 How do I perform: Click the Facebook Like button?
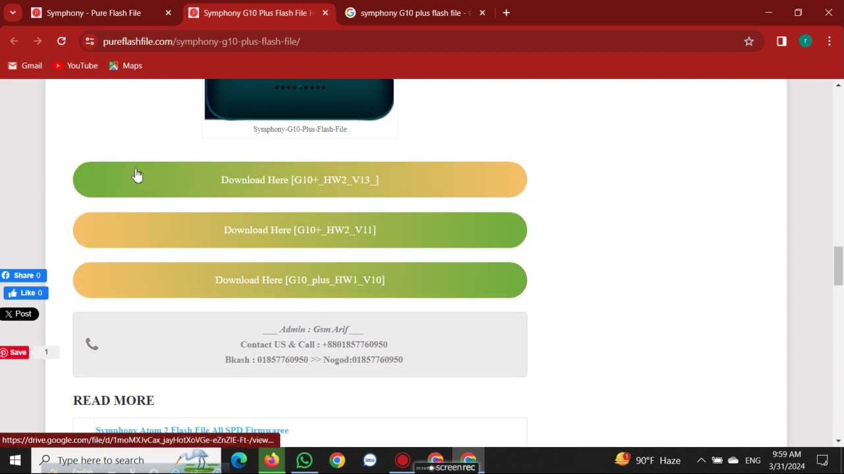[x=26, y=293]
